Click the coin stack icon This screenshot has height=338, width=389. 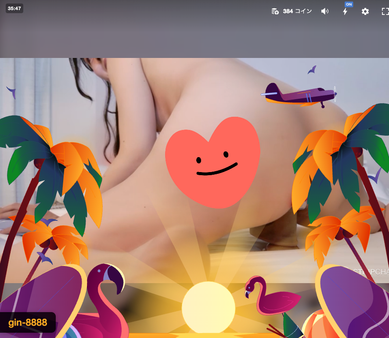275,11
